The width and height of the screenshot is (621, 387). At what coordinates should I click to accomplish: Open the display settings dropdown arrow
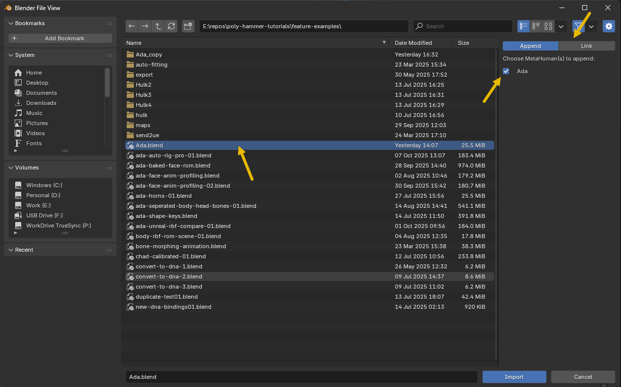point(561,26)
